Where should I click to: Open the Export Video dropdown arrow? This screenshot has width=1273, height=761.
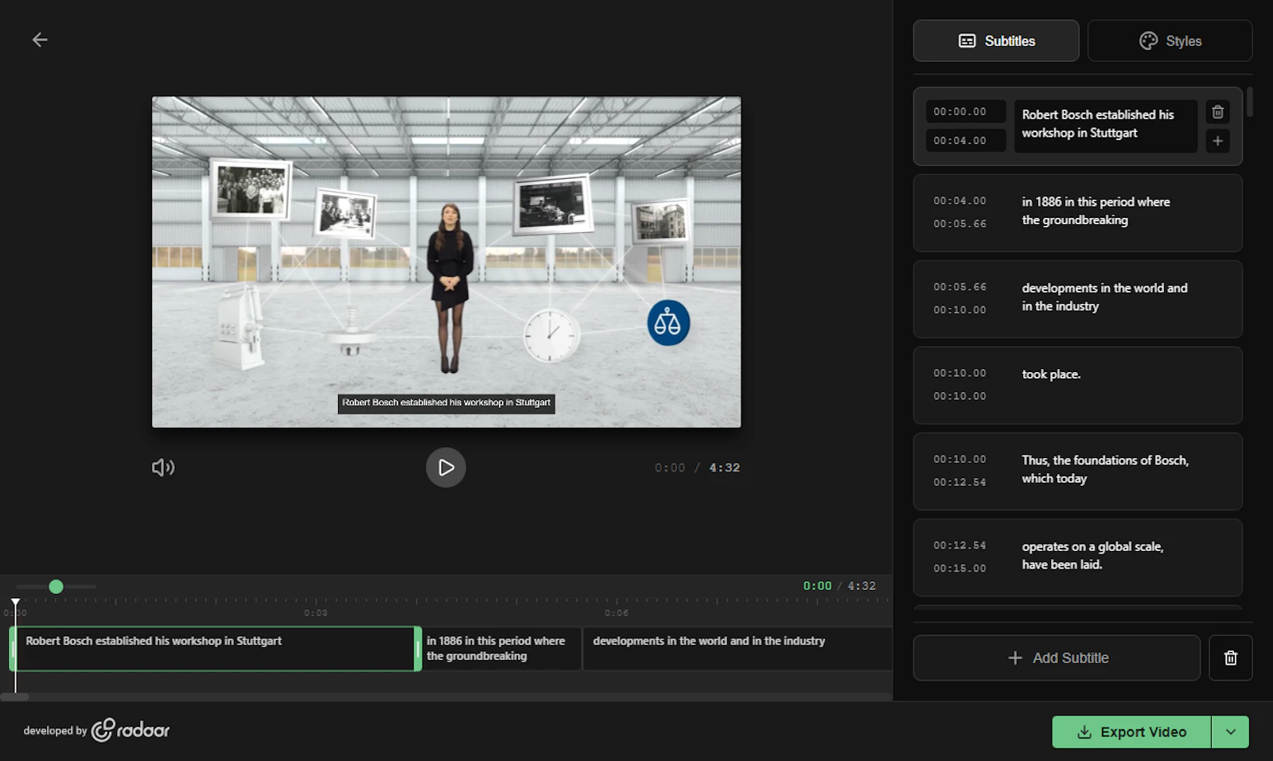[x=1231, y=732]
